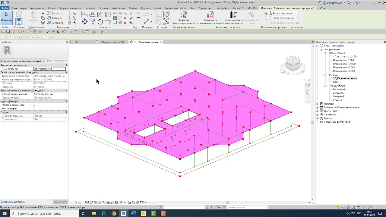
Task: Open the Файл menu
Action: coord(5,8)
